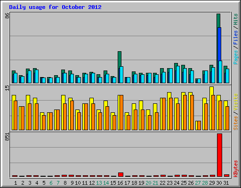
Task: Click day label '16' on x-axis
Action: pos(120,183)
